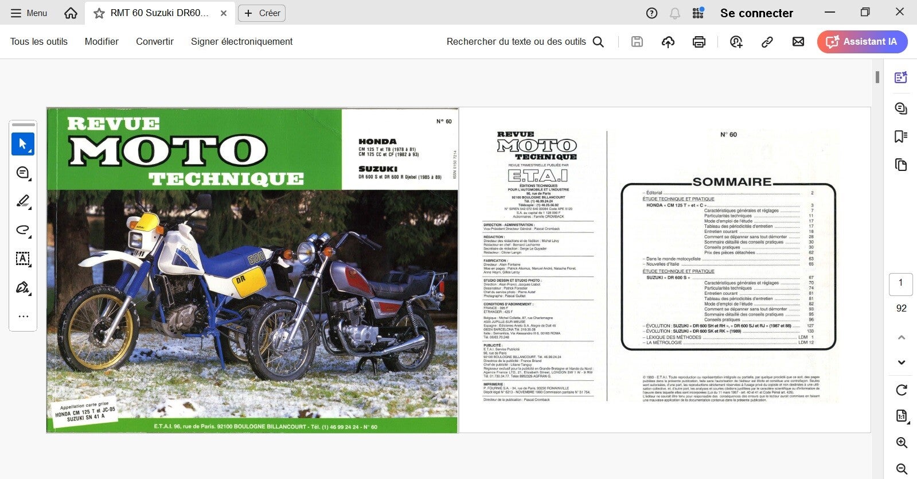Share document with others icon

click(736, 41)
